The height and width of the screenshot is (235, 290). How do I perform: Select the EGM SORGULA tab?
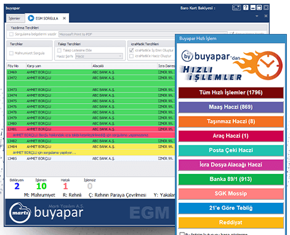tap(47, 19)
